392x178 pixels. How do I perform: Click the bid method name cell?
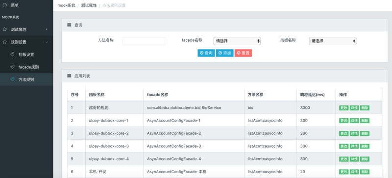click(x=270, y=108)
